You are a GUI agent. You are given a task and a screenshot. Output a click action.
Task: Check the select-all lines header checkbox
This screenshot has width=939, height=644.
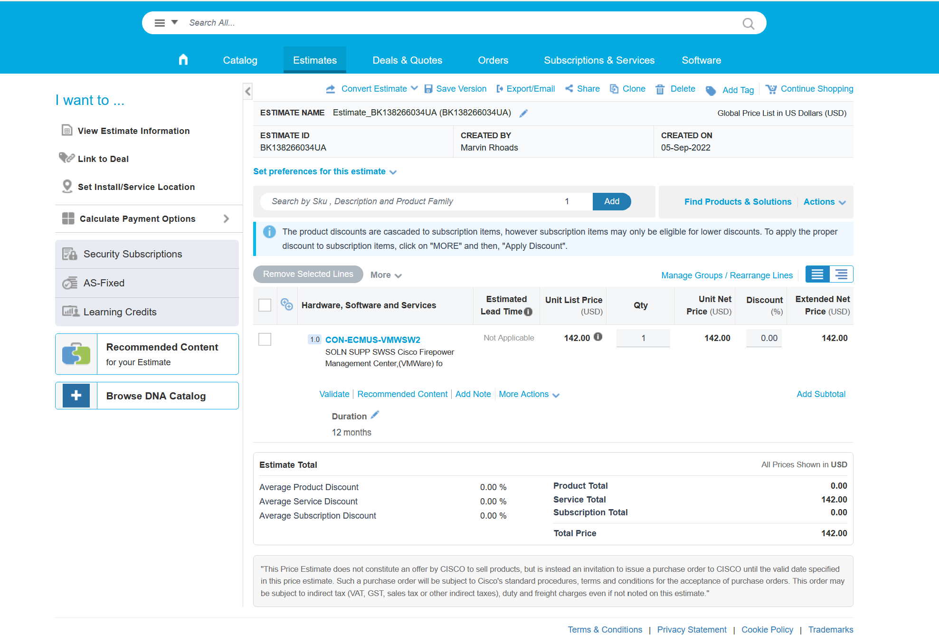click(x=265, y=305)
